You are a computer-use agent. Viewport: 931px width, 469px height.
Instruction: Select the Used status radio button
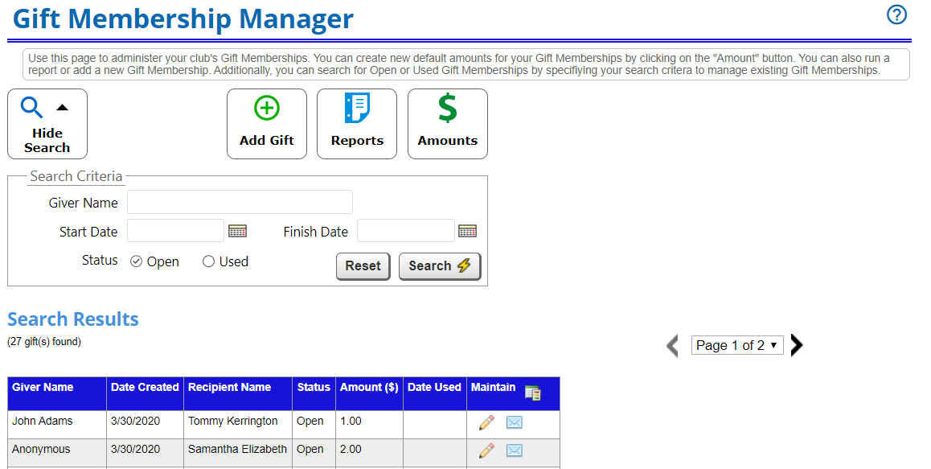pos(208,261)
